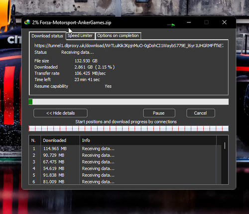Image resolution: width=249 pixels, height=214 pixels.
Task: Click the 106.425 MB/sec transfer rate
Action: [x=90, y=73]
